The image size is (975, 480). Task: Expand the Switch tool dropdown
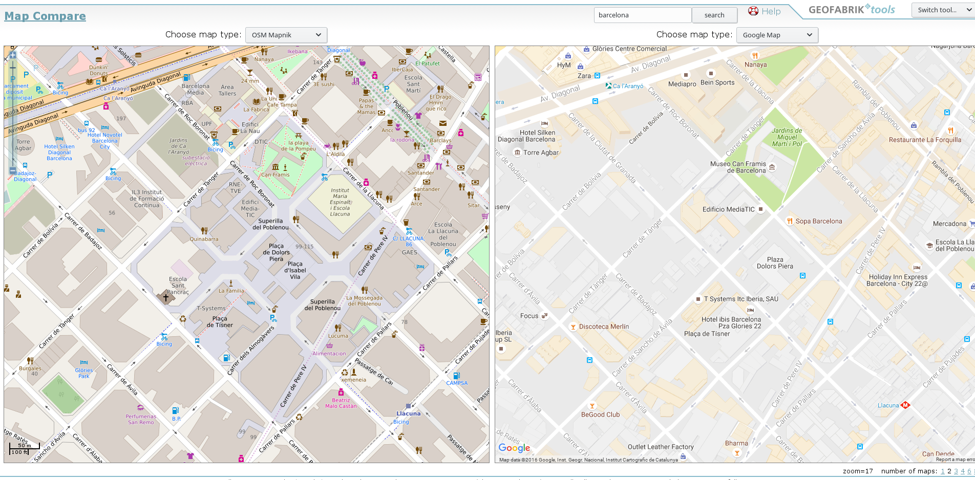pyautogui.click(x=942, y=10)
